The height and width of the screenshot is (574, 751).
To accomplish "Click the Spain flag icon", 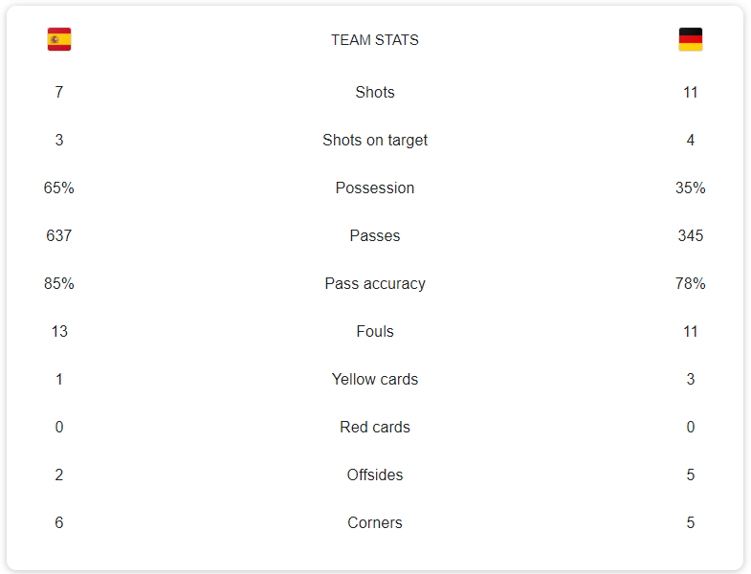I will tap(59, 39).
